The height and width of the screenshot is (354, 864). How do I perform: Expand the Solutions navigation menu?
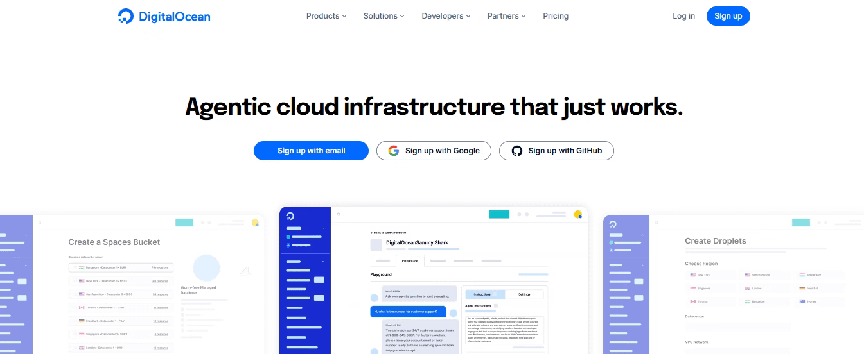pos(384,16)
